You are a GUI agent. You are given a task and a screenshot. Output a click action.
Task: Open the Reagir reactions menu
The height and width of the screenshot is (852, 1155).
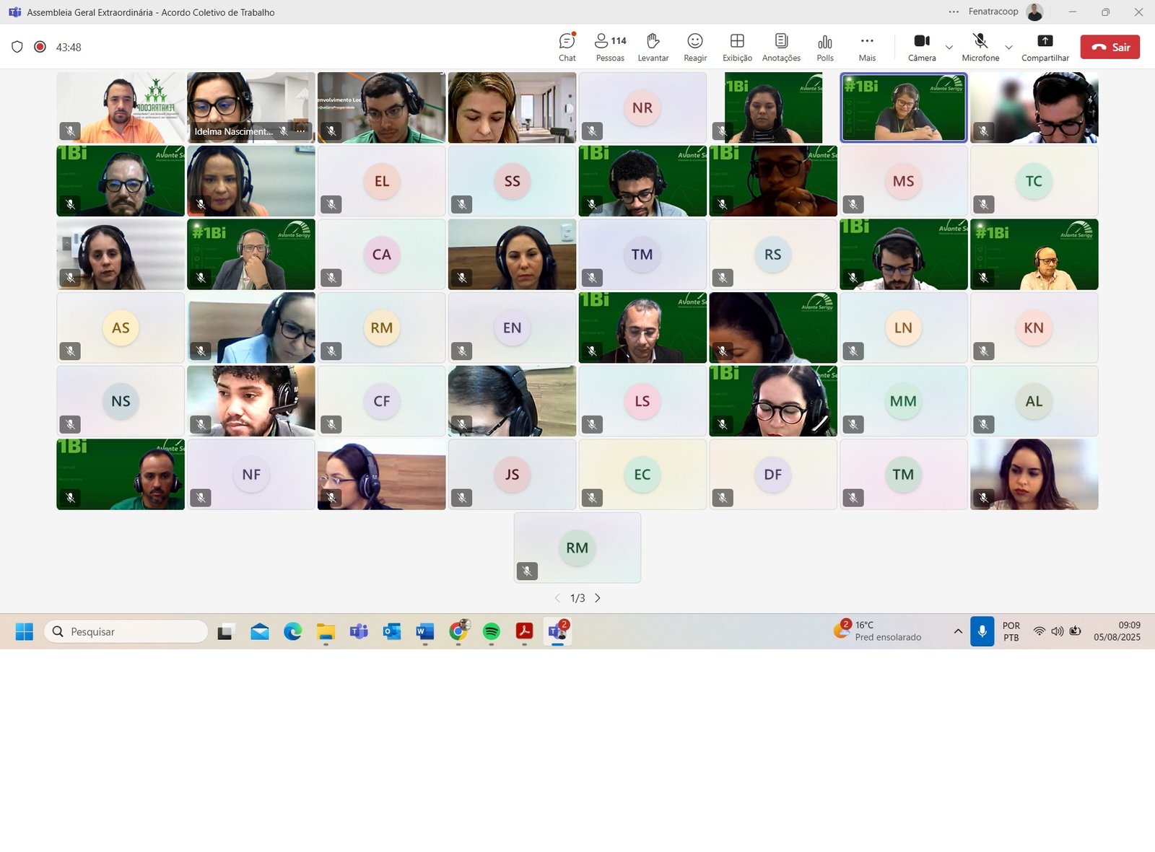(695, 47)
